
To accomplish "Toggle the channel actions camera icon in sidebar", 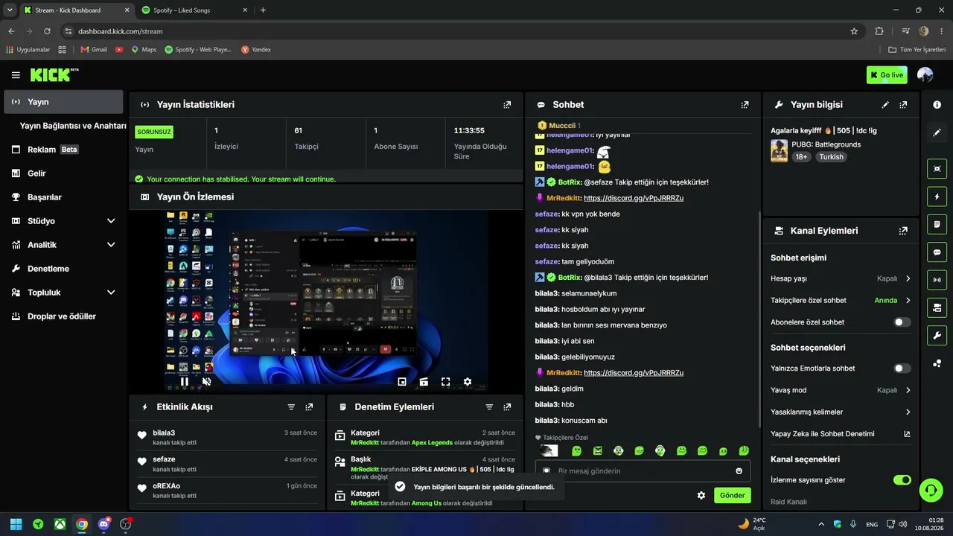I will [937, 307].
